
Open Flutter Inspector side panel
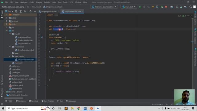(x=195, y=36)
